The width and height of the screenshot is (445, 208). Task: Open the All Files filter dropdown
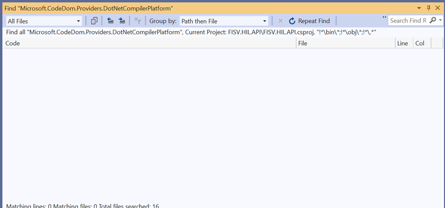coord(44,21)
